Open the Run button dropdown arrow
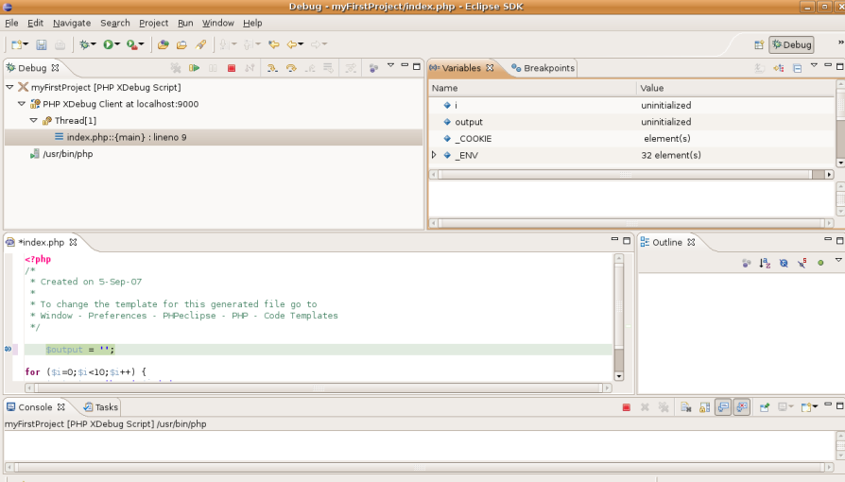The image size is (845, 482). [117, 44]
